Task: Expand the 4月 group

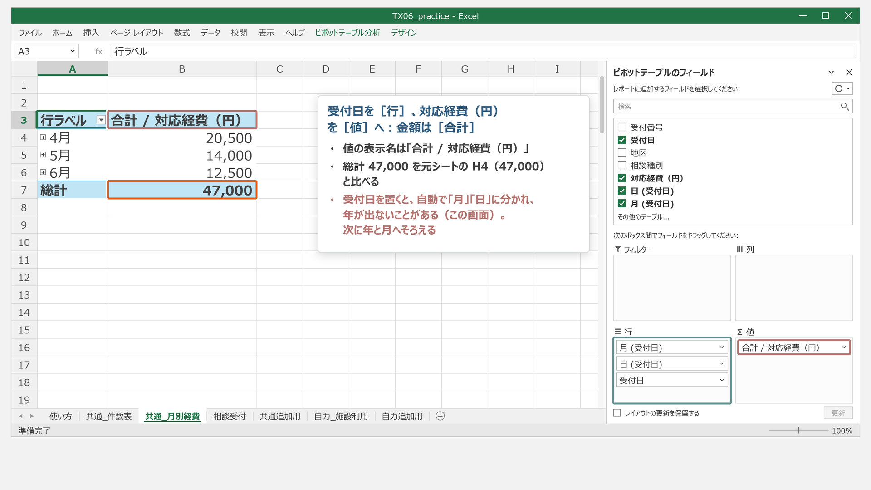Action: [x=43, y=137]
